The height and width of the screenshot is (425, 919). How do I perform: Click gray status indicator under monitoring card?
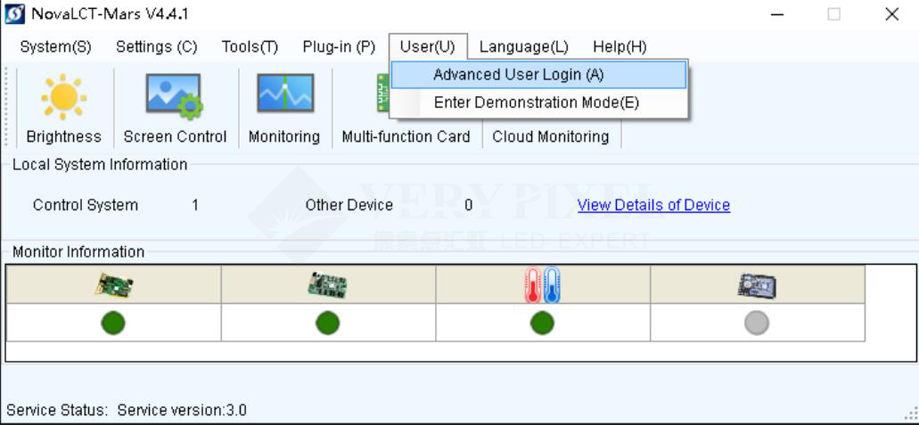[757, 323]
